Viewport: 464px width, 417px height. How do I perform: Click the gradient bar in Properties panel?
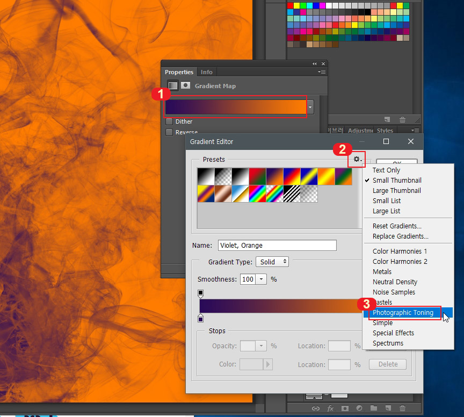pyautogui.click(x=236, y=107)
